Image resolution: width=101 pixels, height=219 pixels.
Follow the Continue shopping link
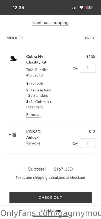pyautogui.click(x=50, y=23)
